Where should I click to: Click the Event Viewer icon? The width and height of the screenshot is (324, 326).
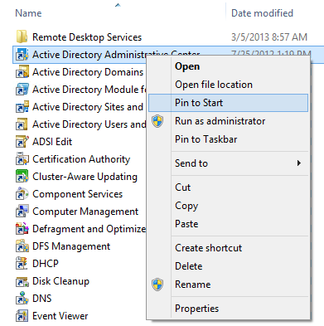click(x=22, y=316)
